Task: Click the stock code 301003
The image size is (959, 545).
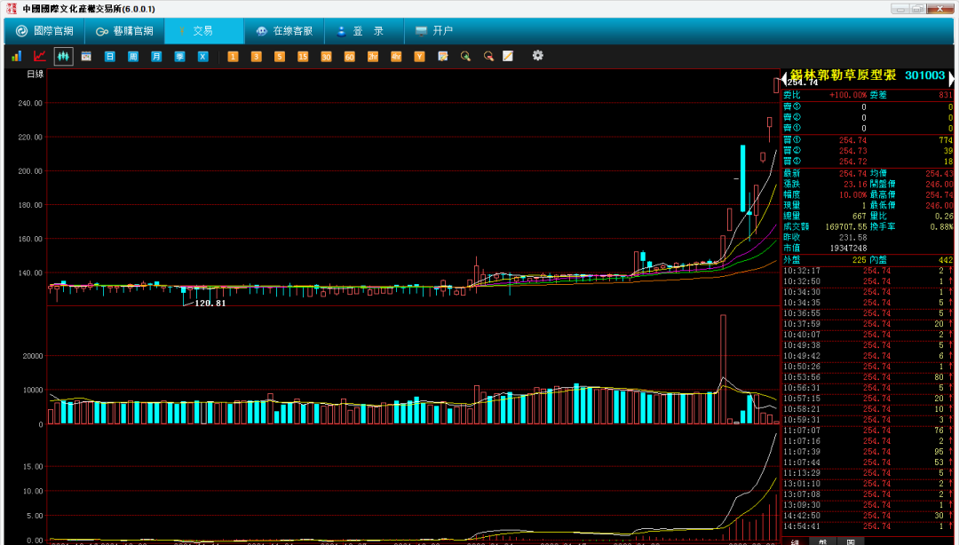Action: coord(924,75)
